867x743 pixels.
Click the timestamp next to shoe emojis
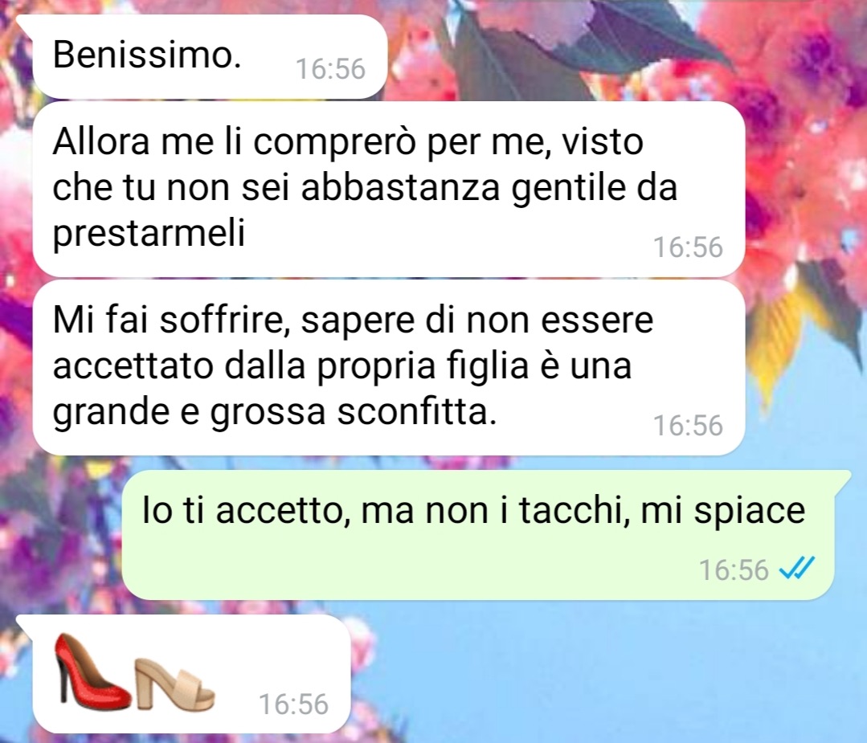tap(293, 704)
